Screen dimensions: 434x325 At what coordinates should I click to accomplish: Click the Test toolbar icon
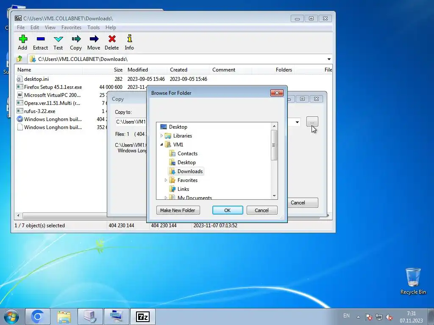(x=58, y=42)
